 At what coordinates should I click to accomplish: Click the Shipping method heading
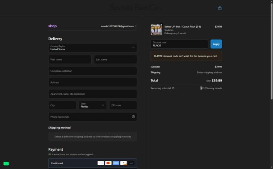59,128
